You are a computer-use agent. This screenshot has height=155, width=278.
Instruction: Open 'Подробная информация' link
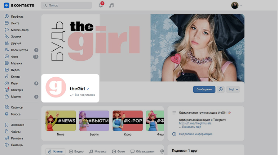[x=195, y=134]
